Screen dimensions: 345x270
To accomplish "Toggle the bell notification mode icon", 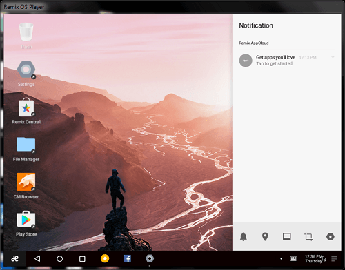I will coord(244,236).
